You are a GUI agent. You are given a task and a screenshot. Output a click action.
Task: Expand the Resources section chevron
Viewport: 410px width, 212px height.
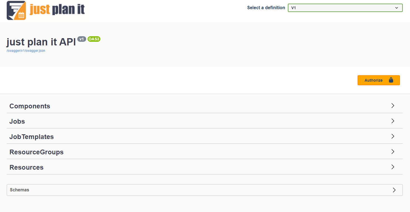(393, 167)
